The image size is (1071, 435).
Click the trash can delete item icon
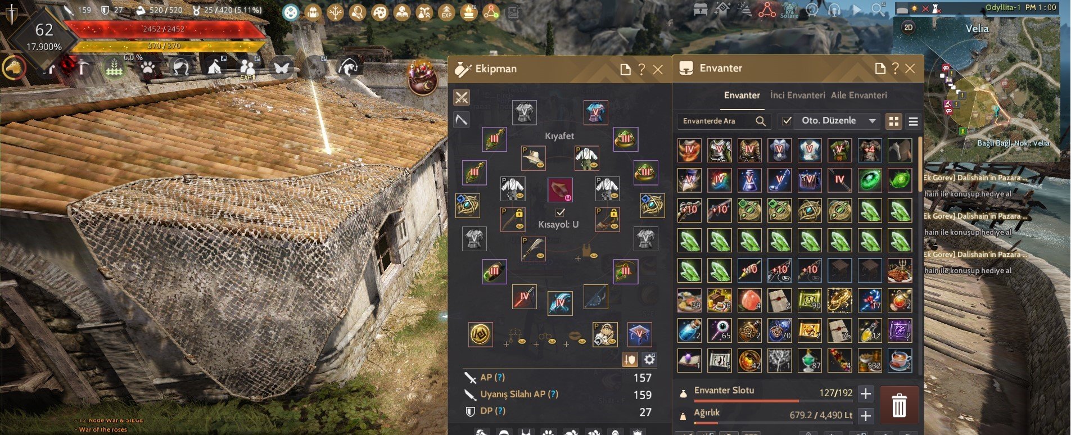coord(898,405)
